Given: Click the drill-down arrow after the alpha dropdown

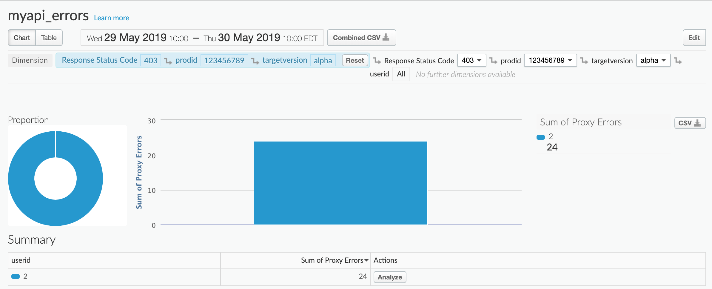Looking at the screenshot, I should point(678,61).
